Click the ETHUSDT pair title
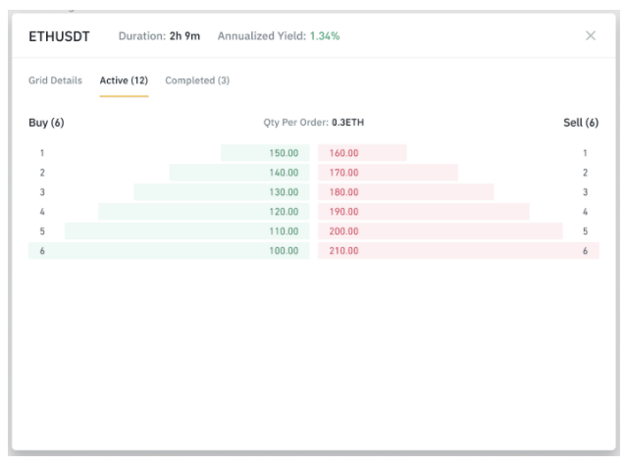The height and width of the screenshot is (466, 626). (59, 36)
